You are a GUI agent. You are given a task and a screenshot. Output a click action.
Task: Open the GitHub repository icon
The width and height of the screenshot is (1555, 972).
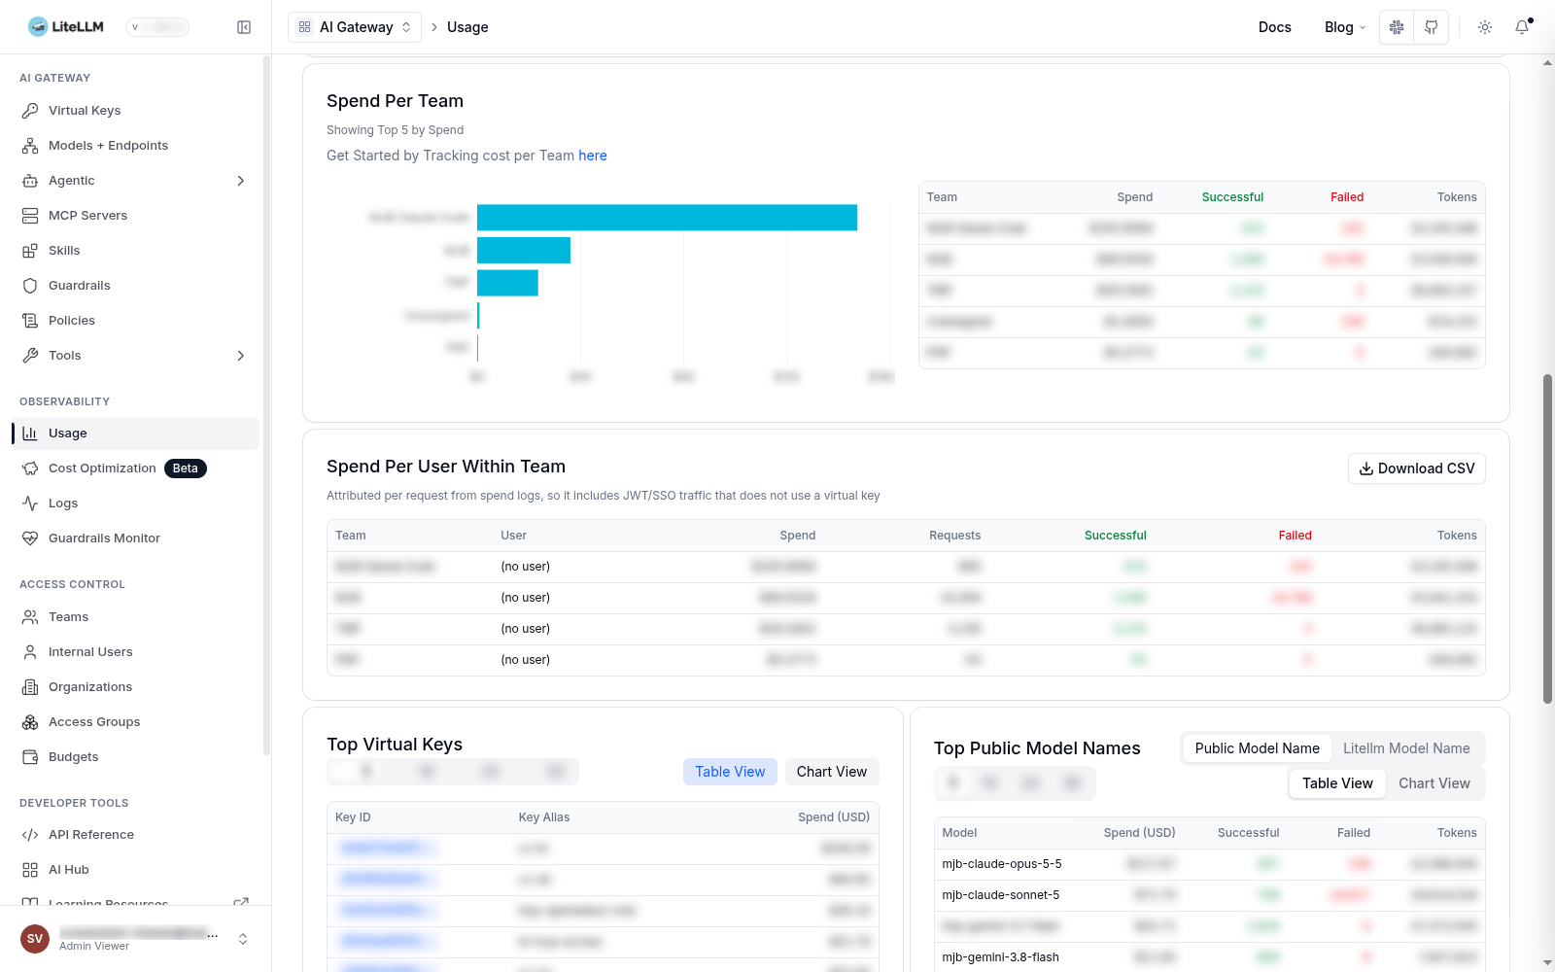tap(1432, 27)
